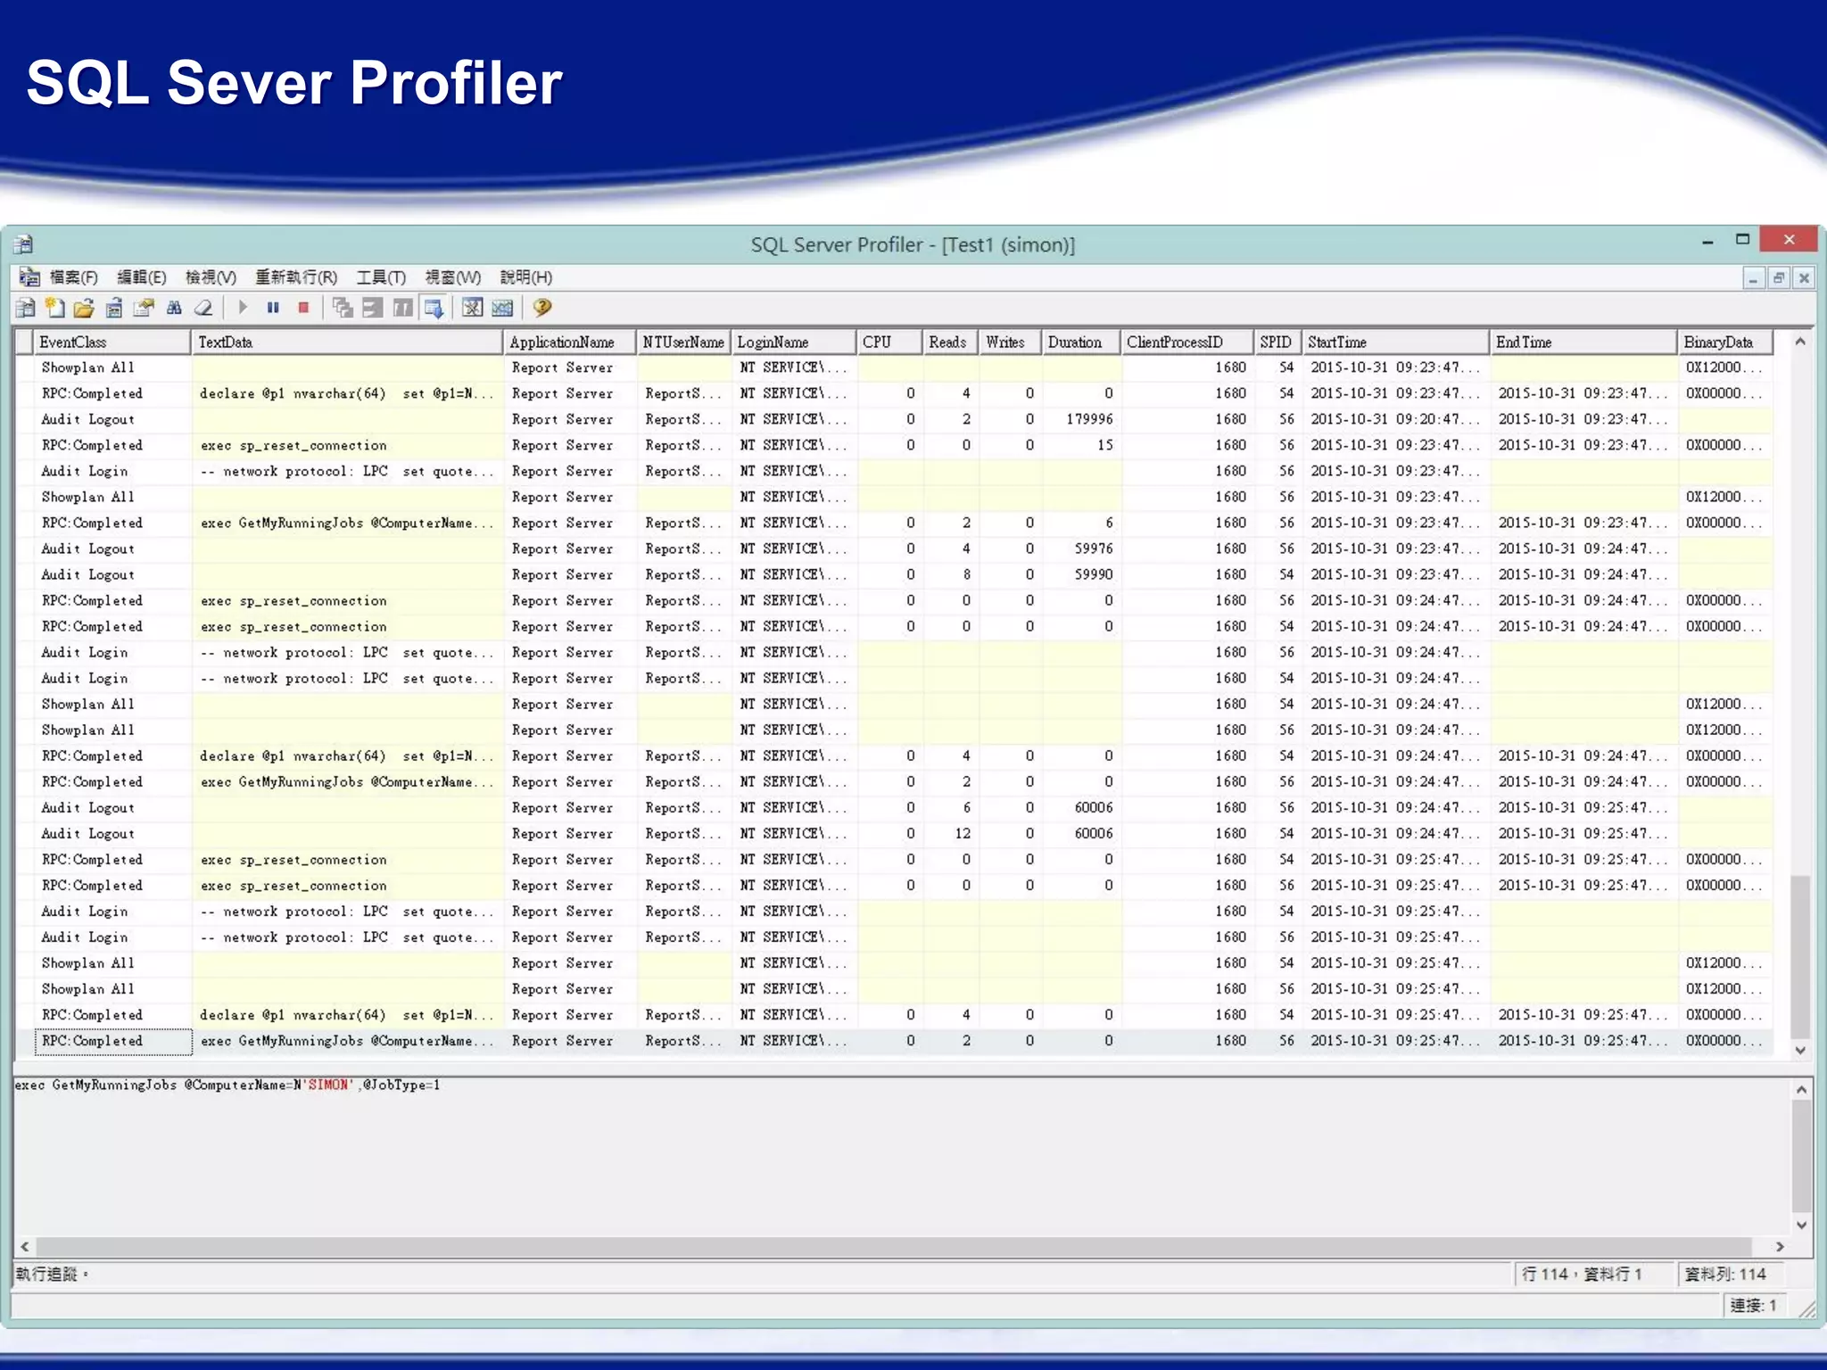Viewport: 1827px width, 1370px height.
Task: Open Help question mark icon
Action: pos(542,309)
